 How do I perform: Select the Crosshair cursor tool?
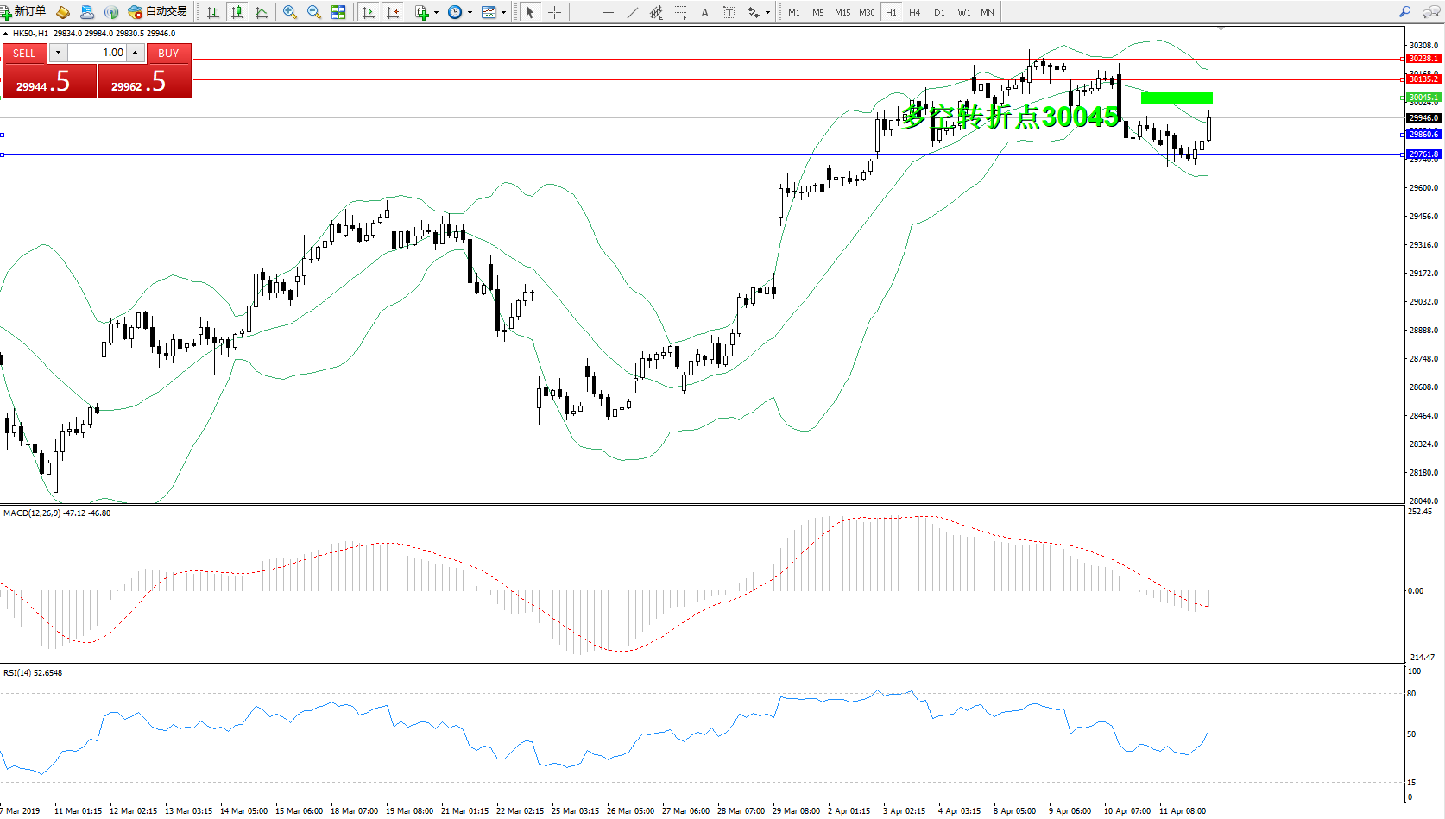coord(554,12)
